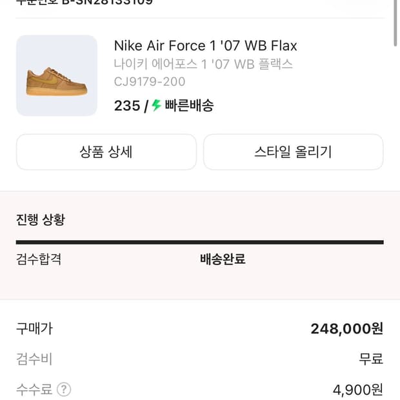
Task: Open the 상품 상세 product details button
Action: [x=106, y=152]
